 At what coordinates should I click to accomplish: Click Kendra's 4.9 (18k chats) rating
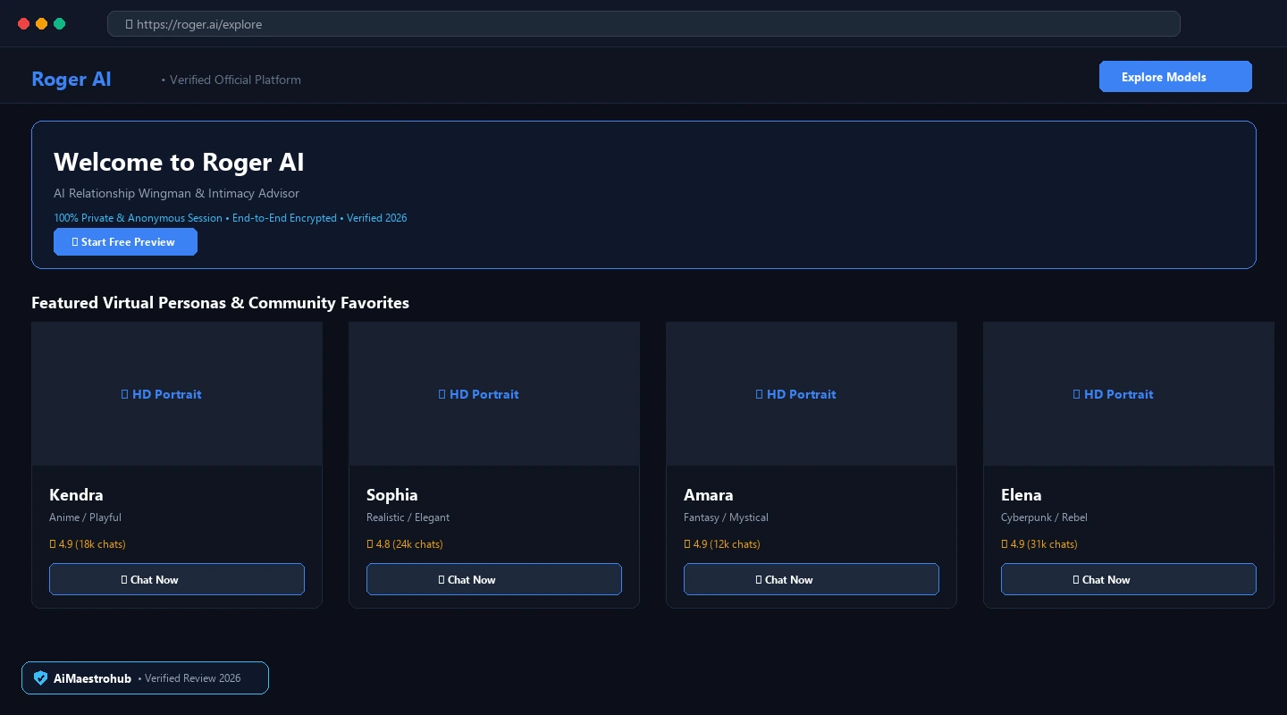point(88,544)
